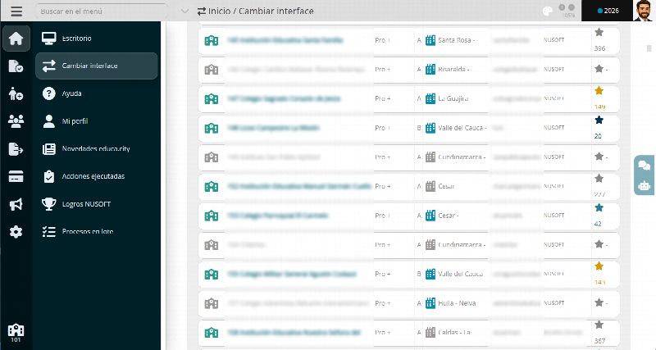Click the blue building icon beside Risaralda

(430, 70)
